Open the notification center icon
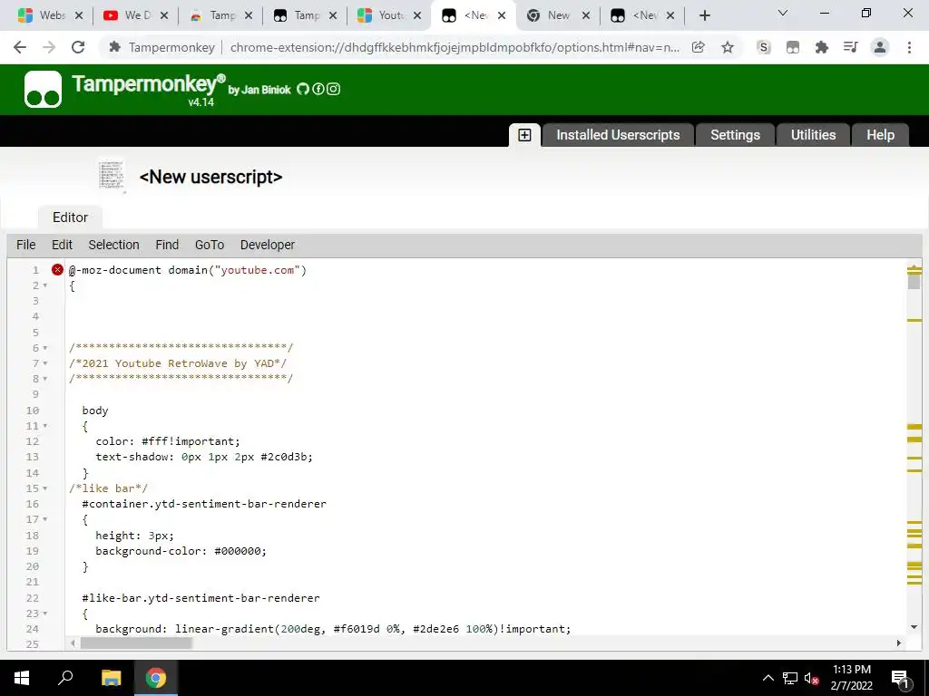The width and height of the screenshot is (929, 696). tap(901, 678)
